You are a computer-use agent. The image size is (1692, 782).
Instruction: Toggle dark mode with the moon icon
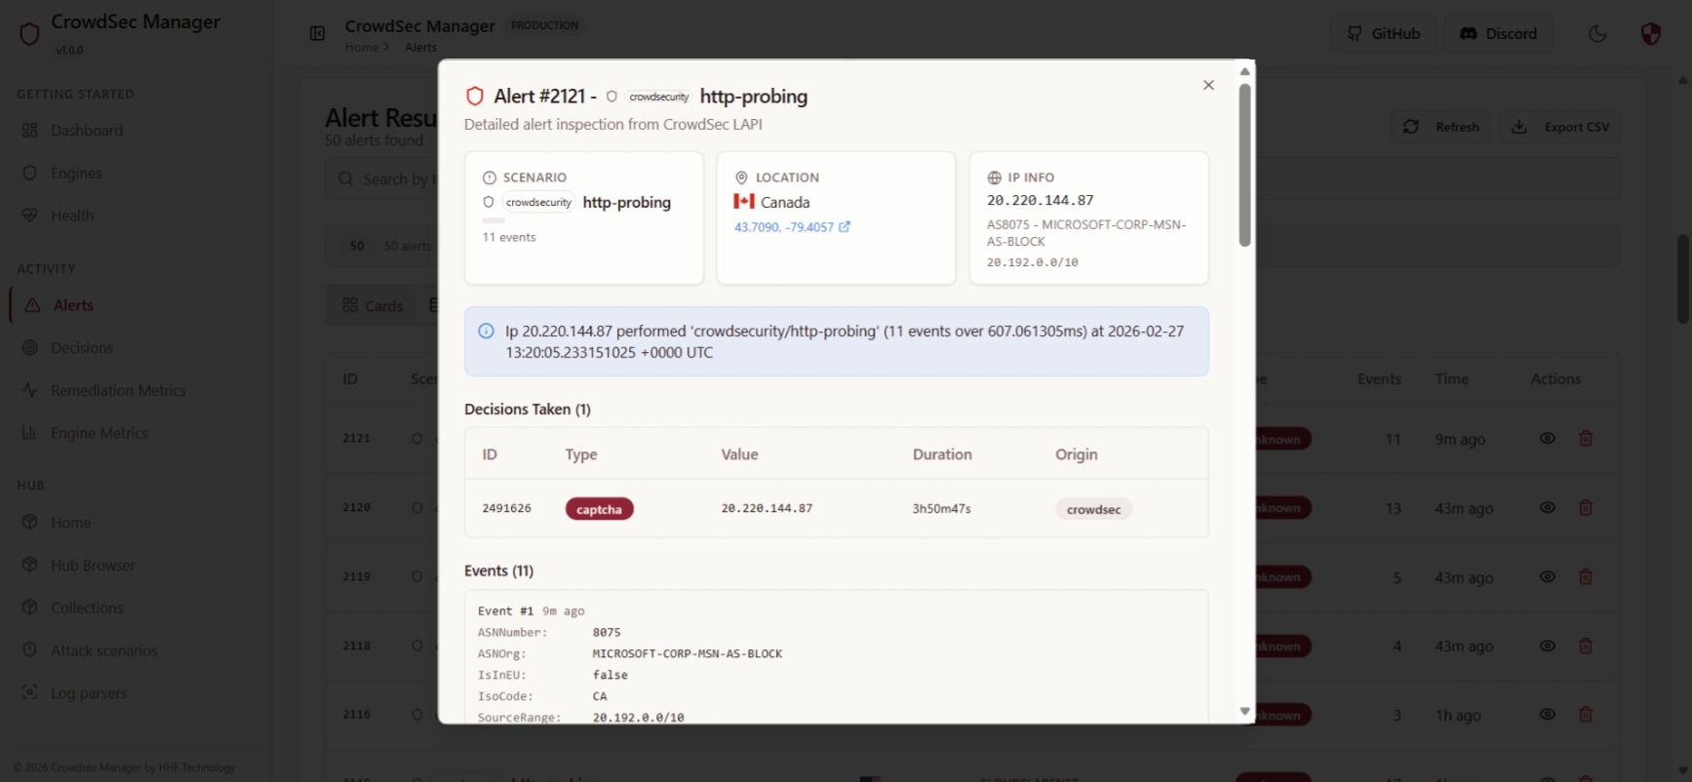point(1597,33)
